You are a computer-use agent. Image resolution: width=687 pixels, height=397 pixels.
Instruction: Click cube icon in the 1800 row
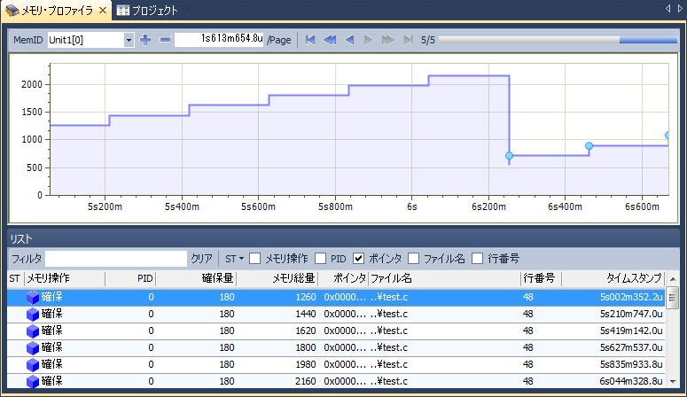[x=33, y=348]
